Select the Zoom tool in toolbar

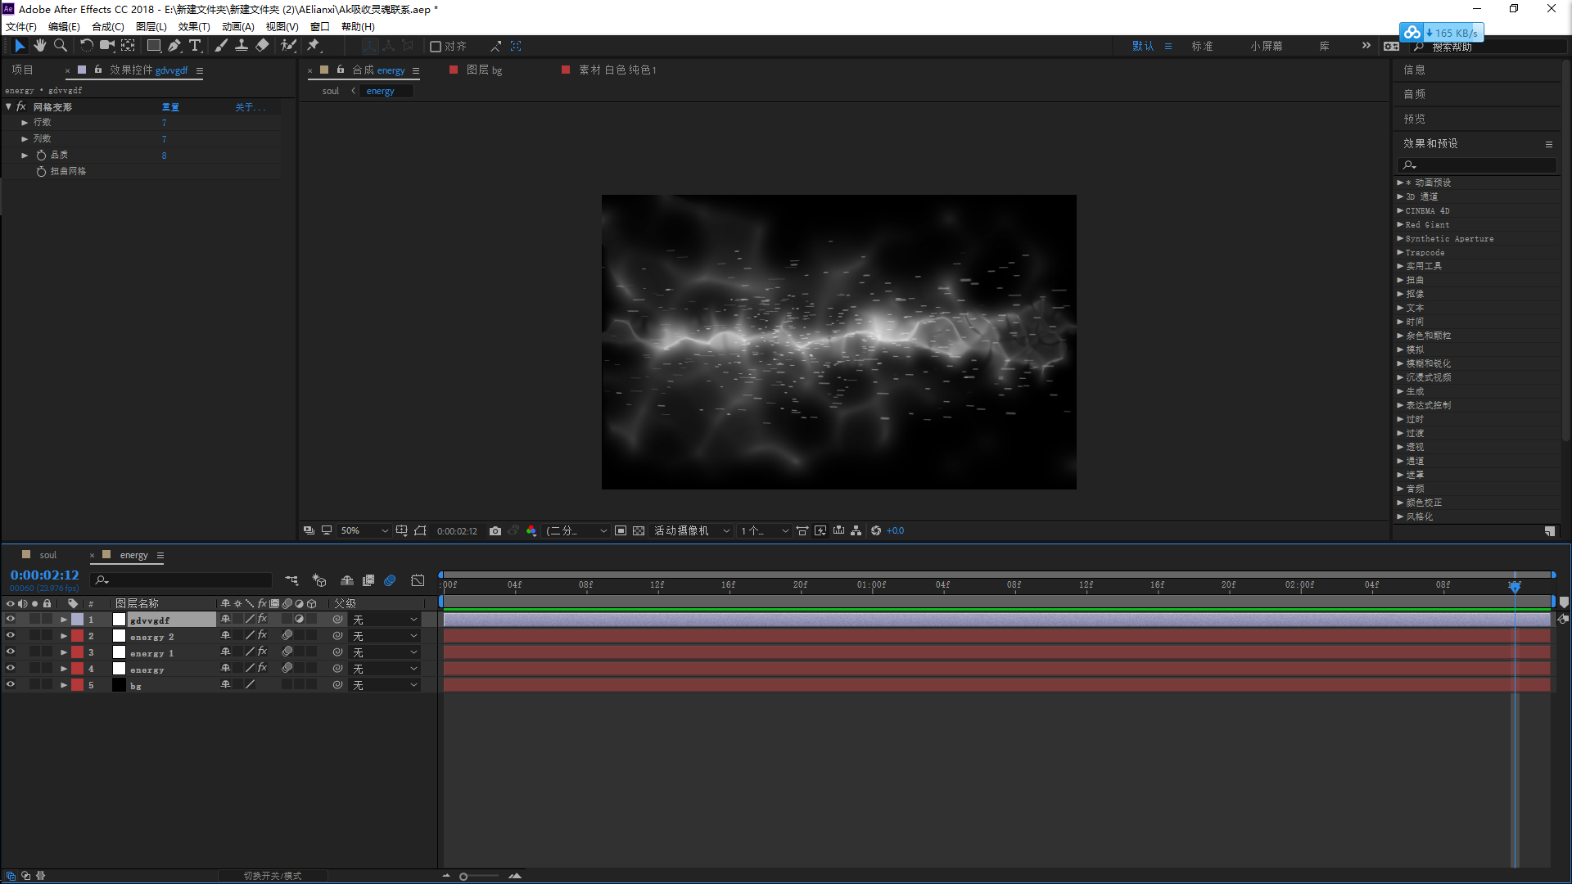click(61, 46)
